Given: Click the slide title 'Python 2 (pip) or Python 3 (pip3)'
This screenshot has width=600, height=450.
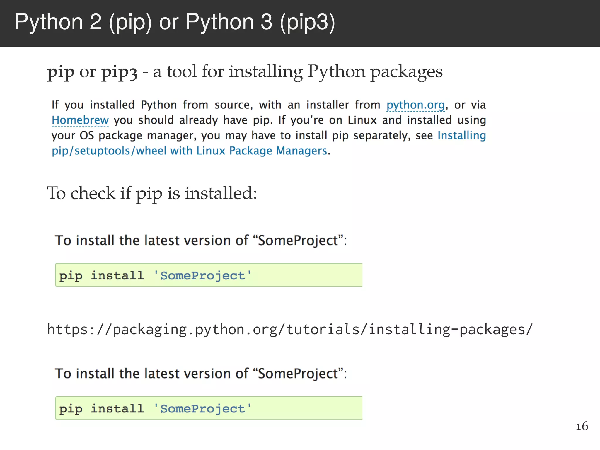Looking at the screenshot, I should click(175, 22).
